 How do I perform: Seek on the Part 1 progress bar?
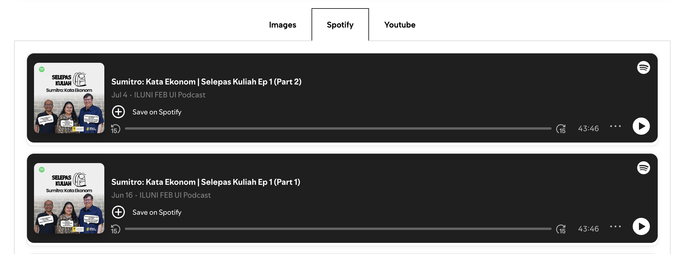click(338, 229)
